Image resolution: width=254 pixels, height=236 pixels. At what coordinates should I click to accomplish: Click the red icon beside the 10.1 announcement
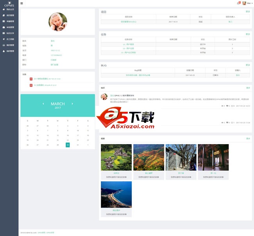[x=31, y=85]
